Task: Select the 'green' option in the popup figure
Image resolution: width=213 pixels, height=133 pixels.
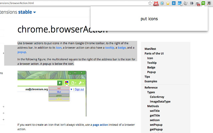Action: [59, 95]
